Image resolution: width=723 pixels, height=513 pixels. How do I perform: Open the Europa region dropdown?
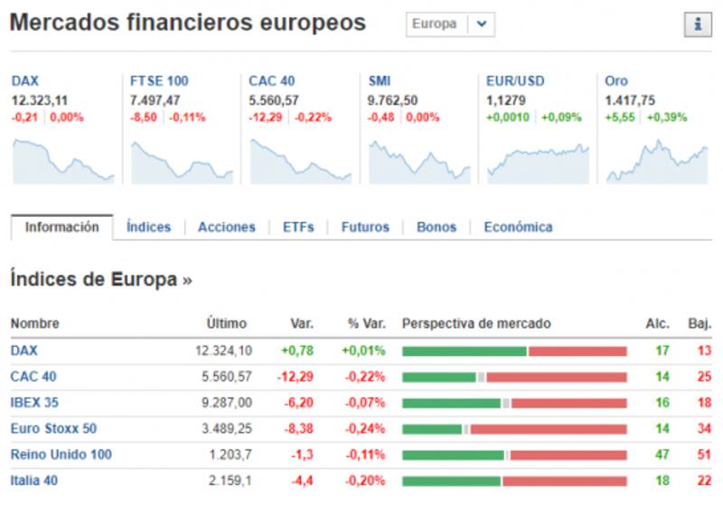pos(482,24)
